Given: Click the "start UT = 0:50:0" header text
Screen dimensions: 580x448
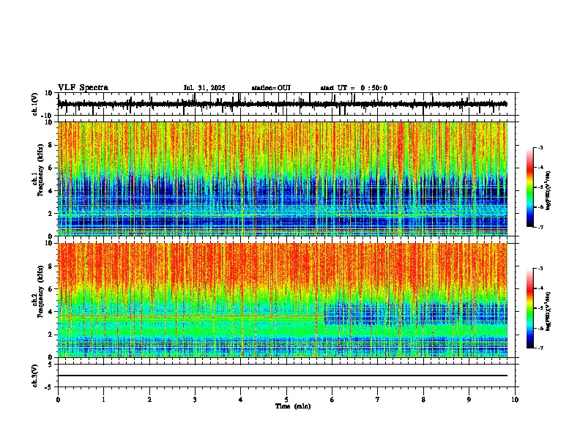Looking at the screenshot, I should [354, 88].
